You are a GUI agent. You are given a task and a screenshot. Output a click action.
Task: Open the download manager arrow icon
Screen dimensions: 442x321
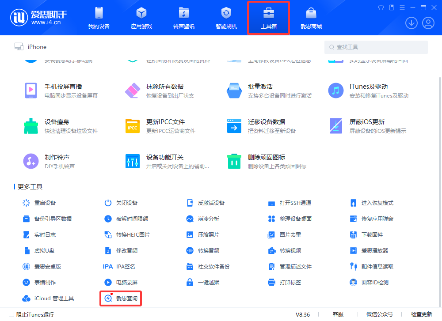412,23
